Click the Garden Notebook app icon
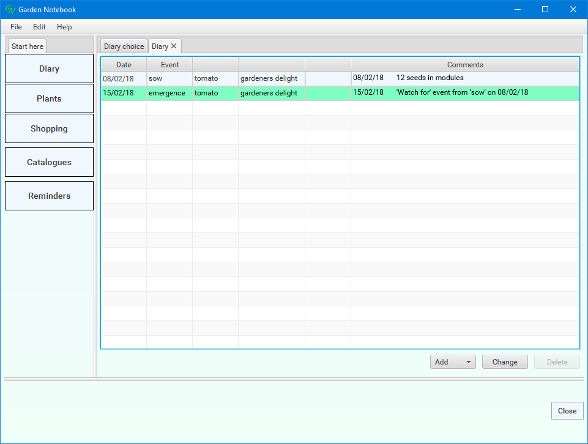 pos(10,9)
